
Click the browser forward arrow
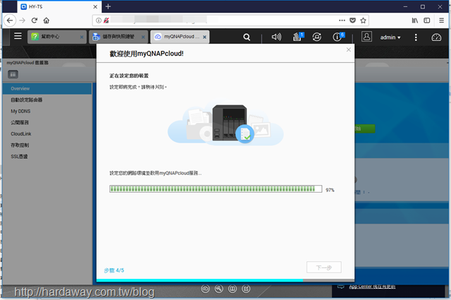click(x=22, y=20)
